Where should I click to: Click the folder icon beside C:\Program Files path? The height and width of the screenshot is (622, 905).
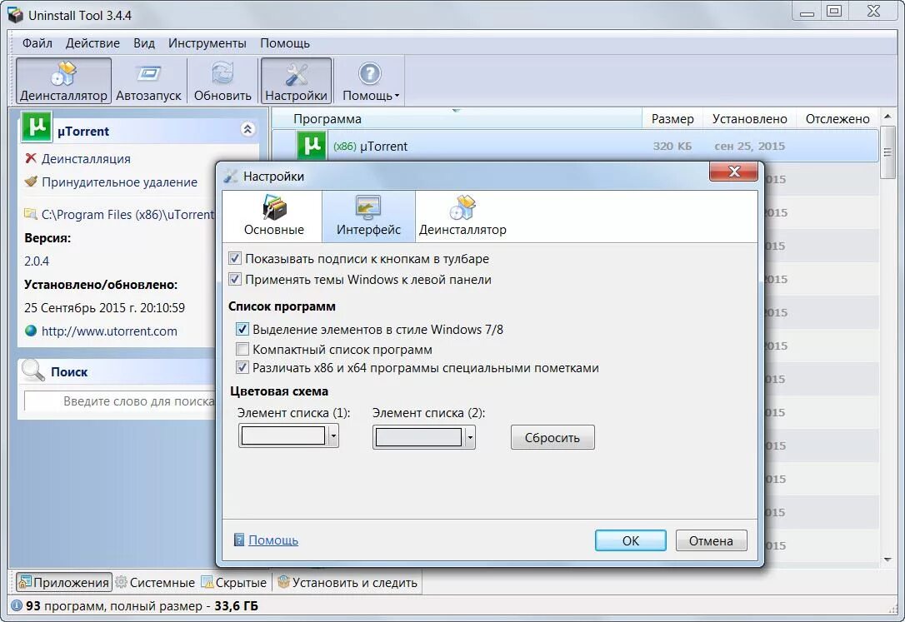pyautogui.click(x=31, y=215)
